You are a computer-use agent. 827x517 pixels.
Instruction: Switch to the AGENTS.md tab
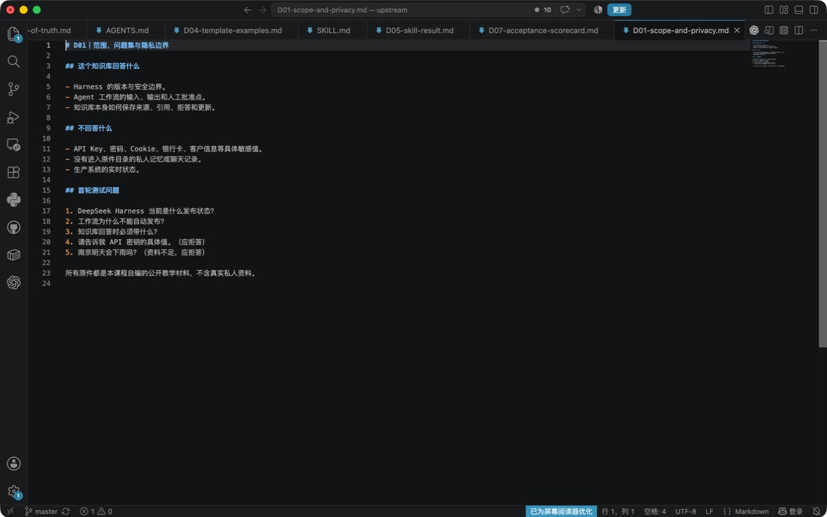127,30
